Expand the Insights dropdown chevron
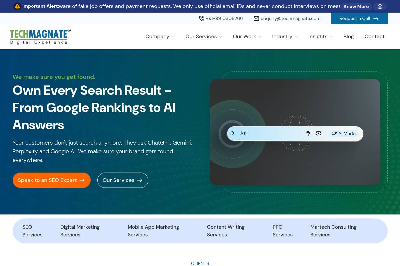 331,37
